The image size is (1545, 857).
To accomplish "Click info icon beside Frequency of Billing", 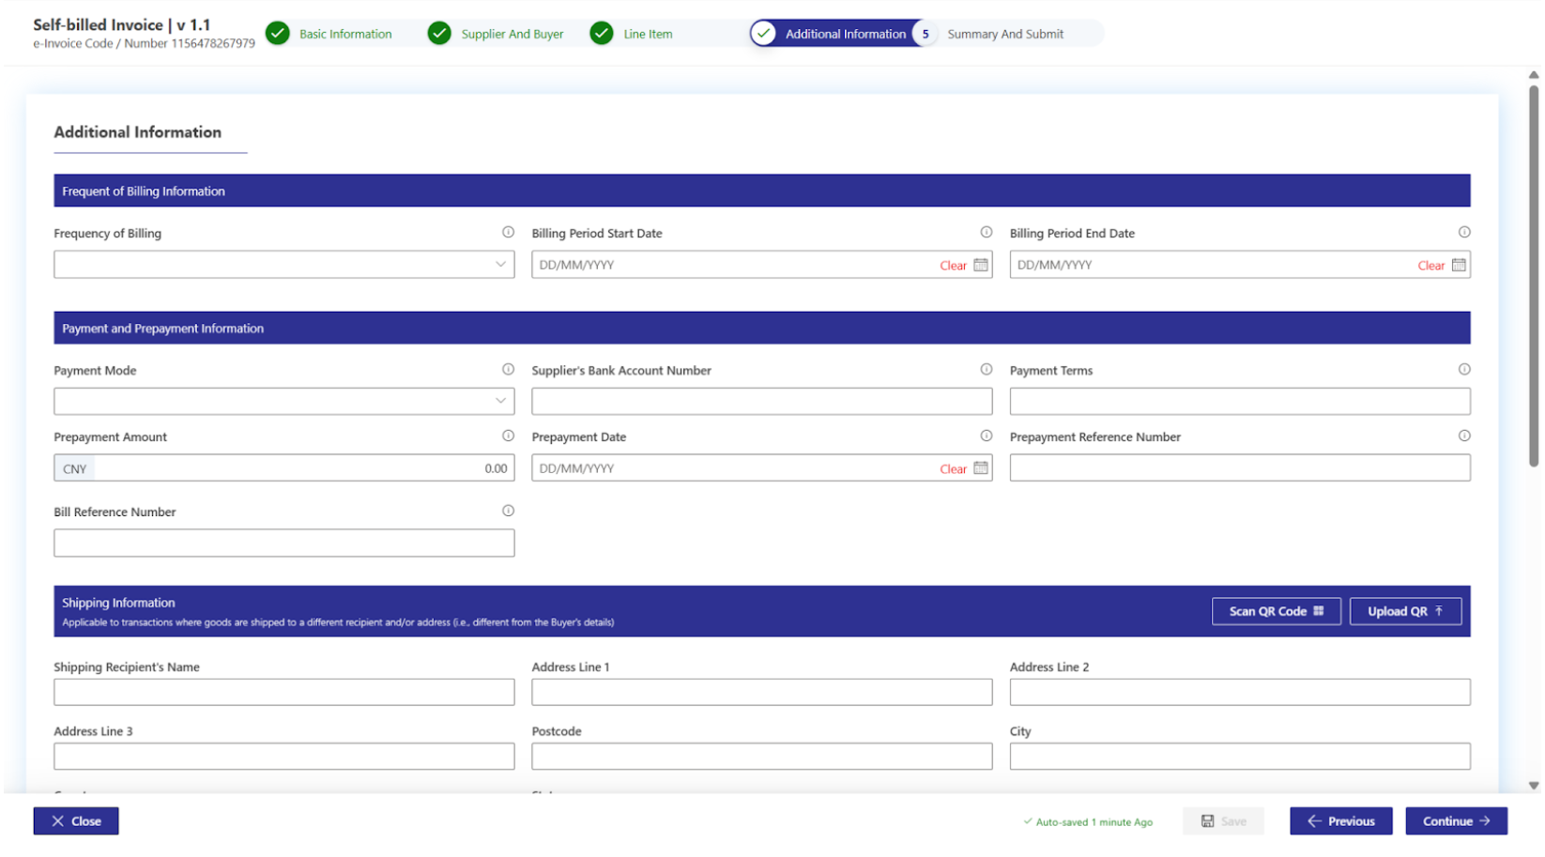I will [508, 232].
